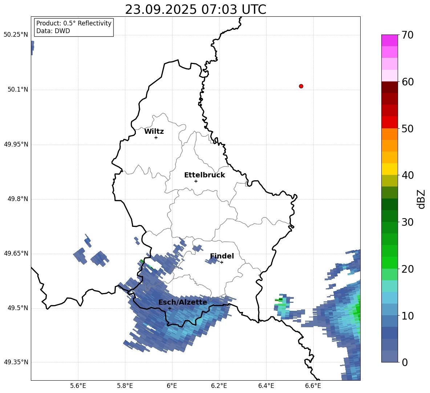
Task: Click the colorbar tick label '30'
Action: click(407, 222)
